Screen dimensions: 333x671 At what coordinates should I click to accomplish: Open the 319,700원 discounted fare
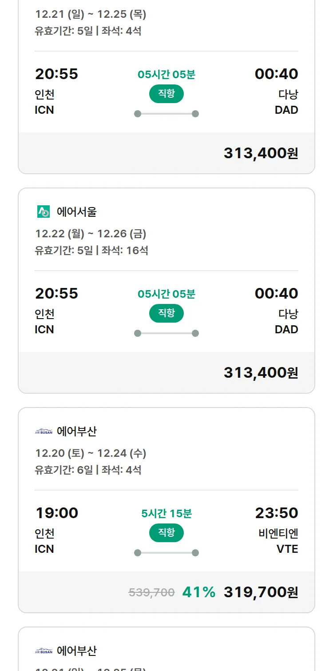[x=261, y=592]
